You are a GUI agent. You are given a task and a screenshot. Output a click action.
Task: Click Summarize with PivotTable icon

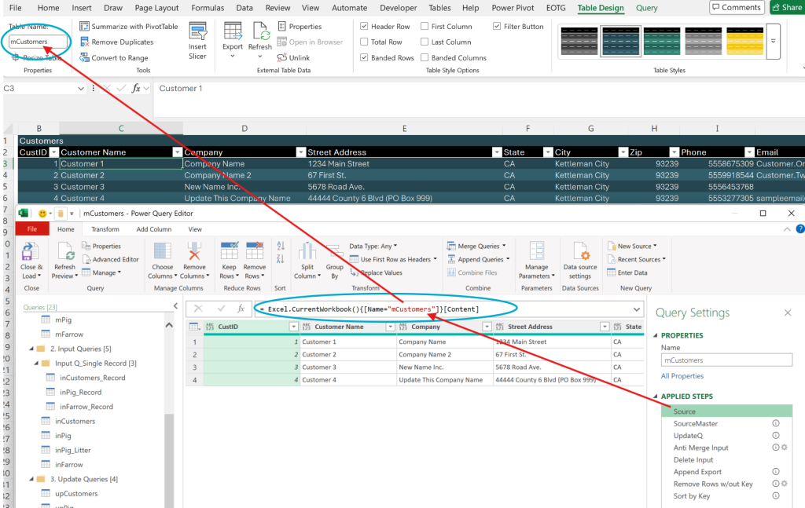[x=84, y=26]
